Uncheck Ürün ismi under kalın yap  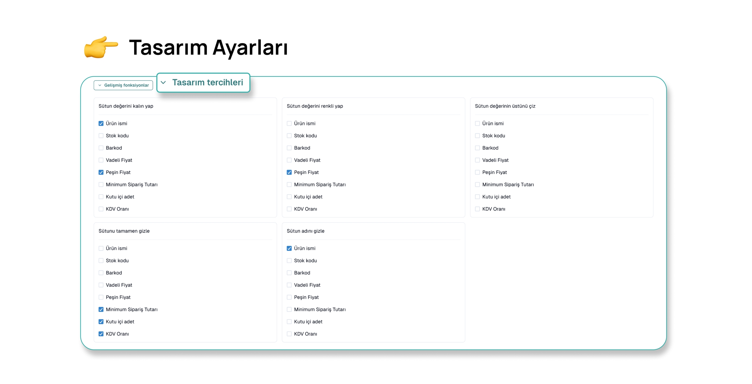(x=101, y=123)
